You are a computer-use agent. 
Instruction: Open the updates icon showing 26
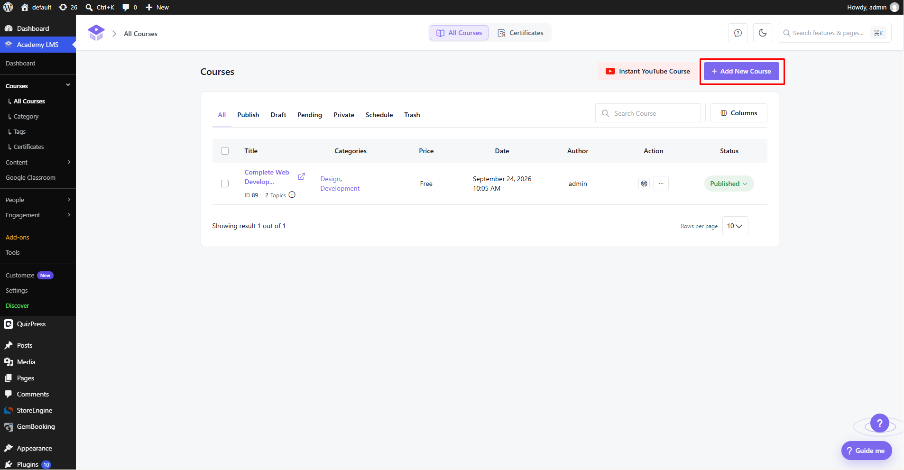(x=68, y=7)
